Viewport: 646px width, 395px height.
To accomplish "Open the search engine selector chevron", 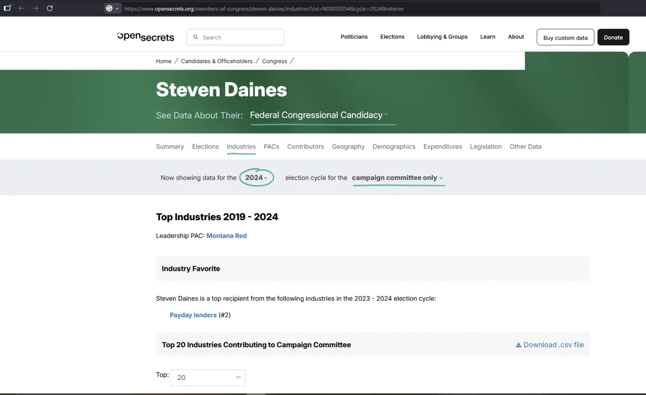I will pyautogui.click(x=117, y=8).
